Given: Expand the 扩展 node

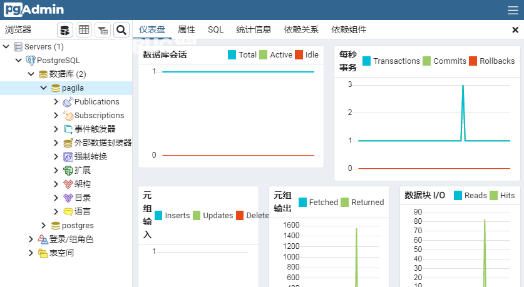Looking at the screenshot, I should point(56,171).
